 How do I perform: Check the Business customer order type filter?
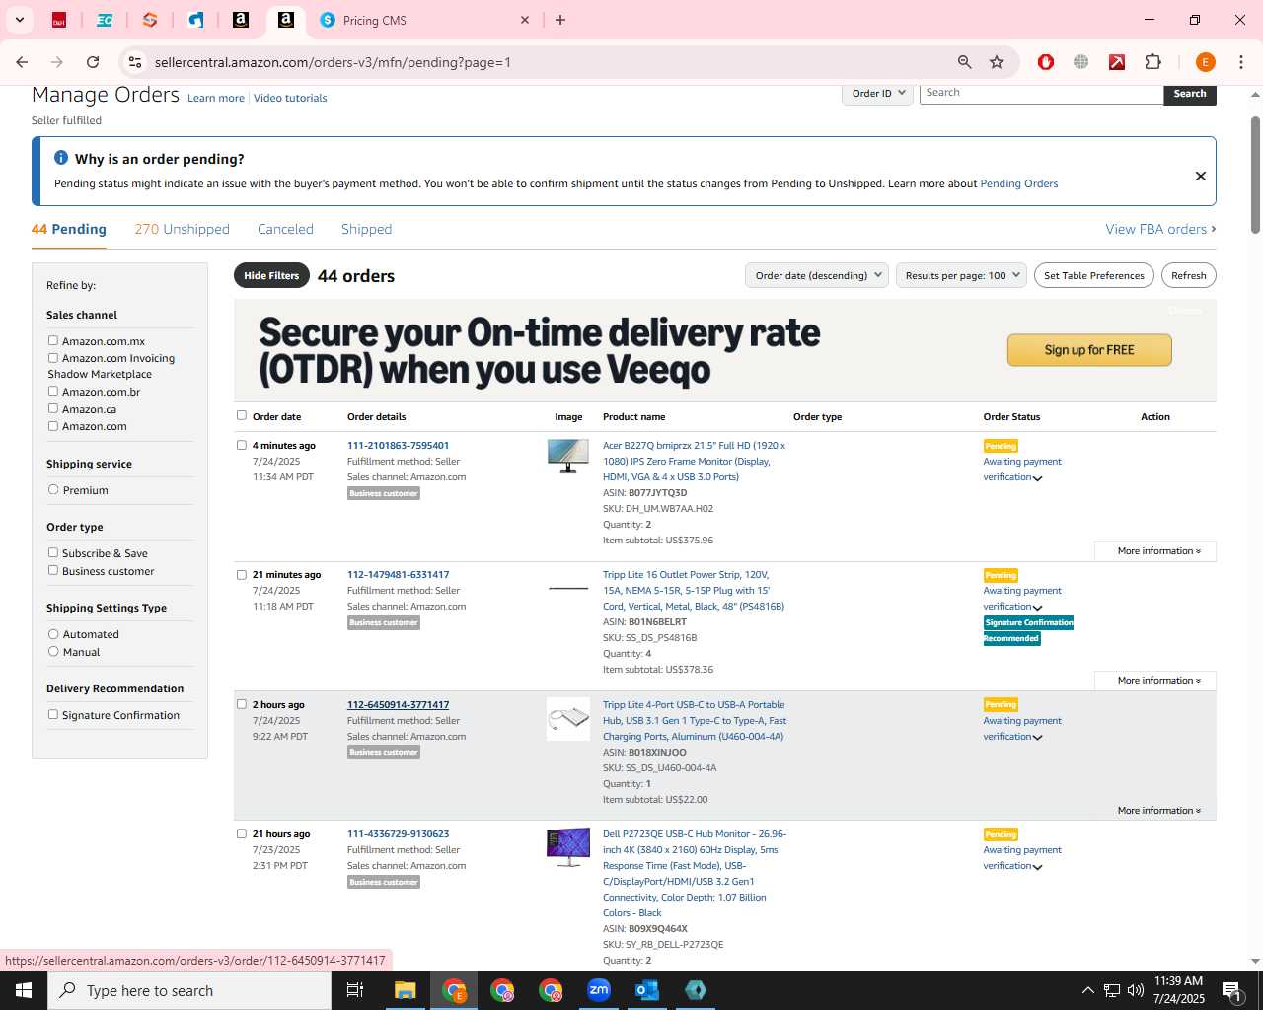pos(53,570)
